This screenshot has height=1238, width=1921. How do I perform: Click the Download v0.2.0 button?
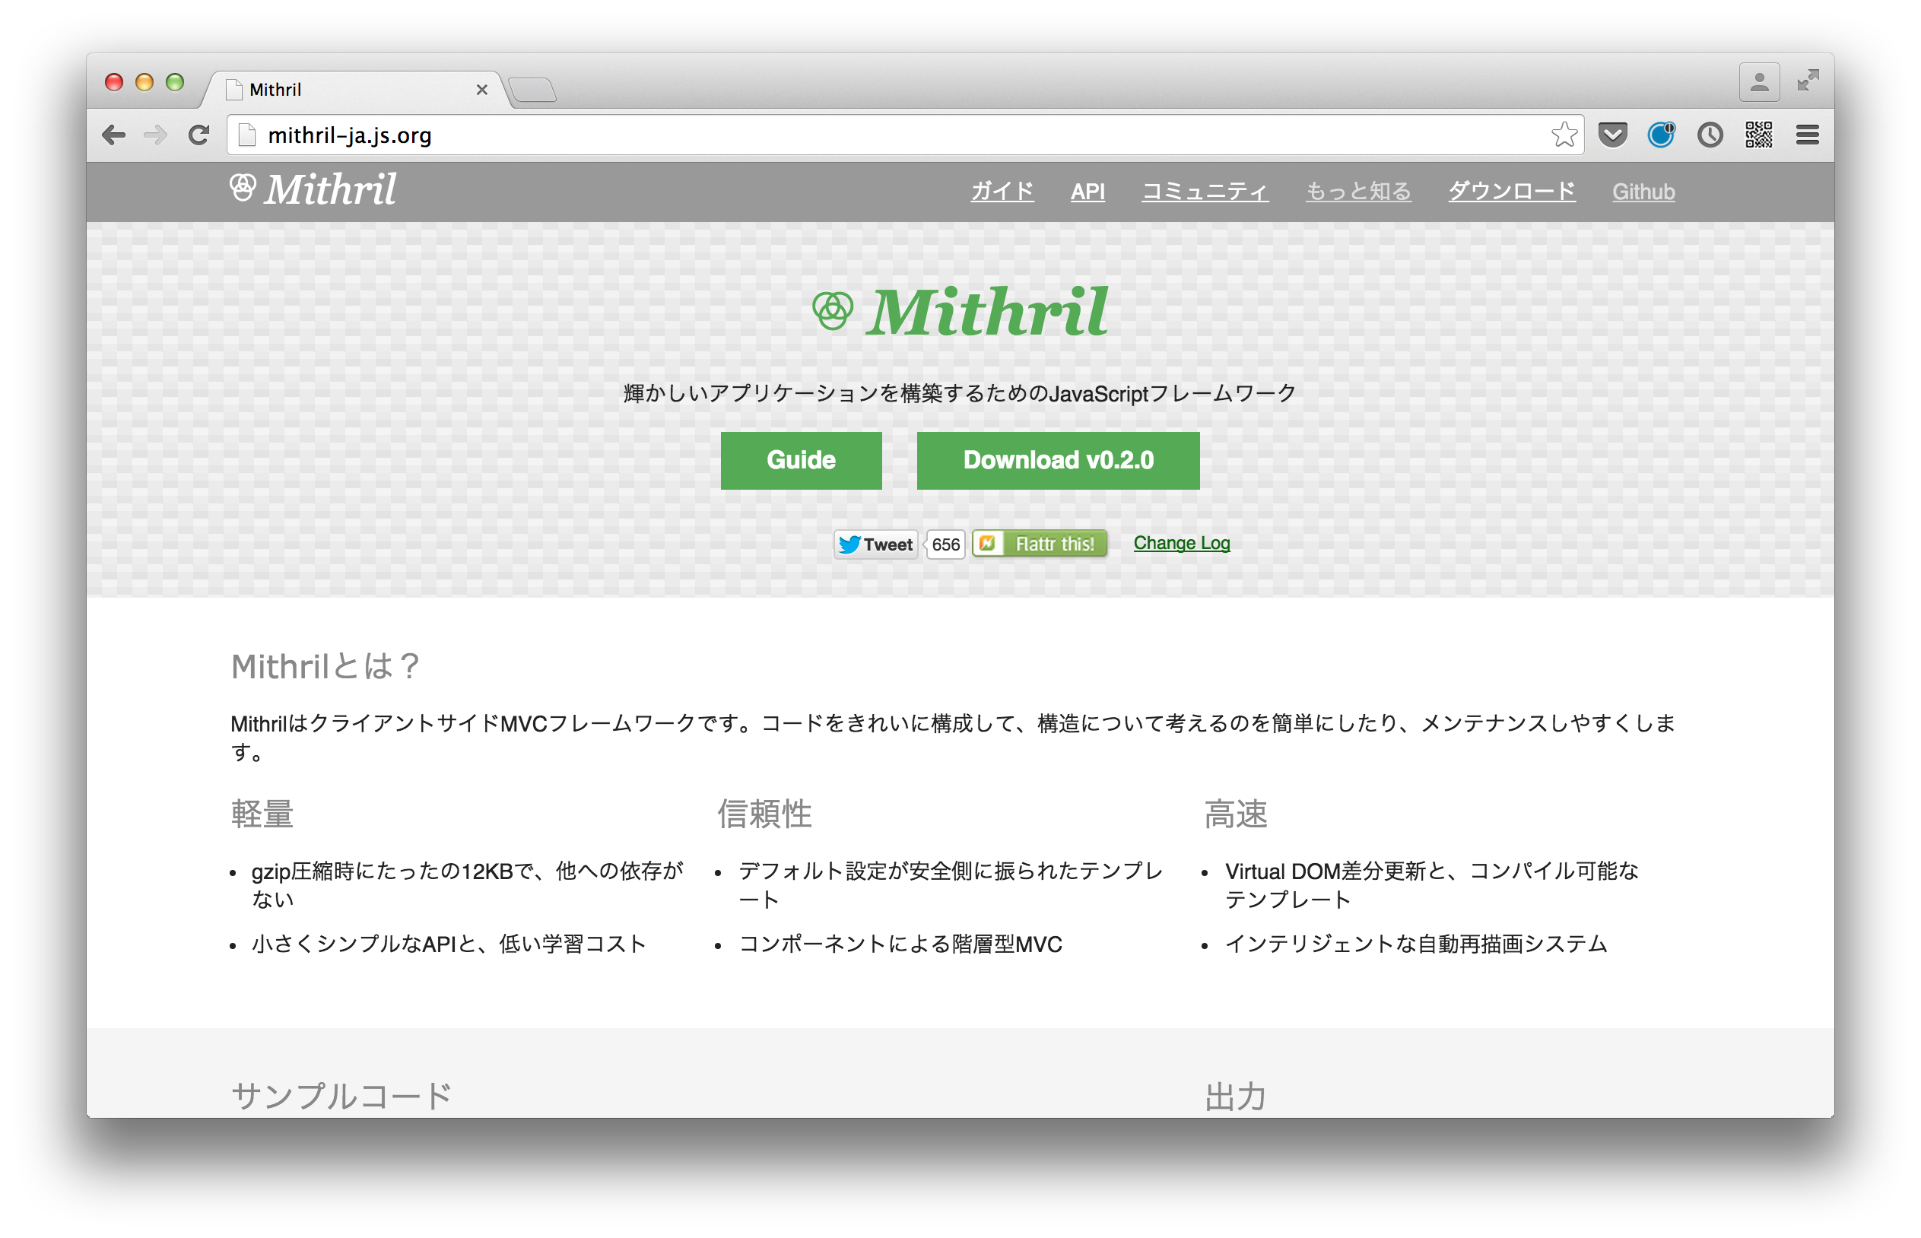click(x=1057, y=460)
